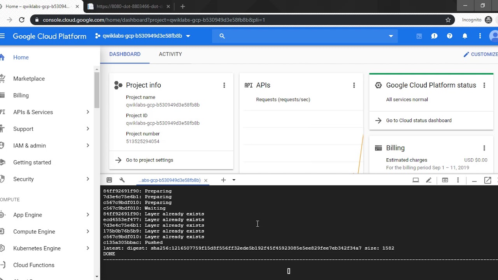Open Cloud Shell web preview
Screen dimensions: 498x280
tap(445, 180)
